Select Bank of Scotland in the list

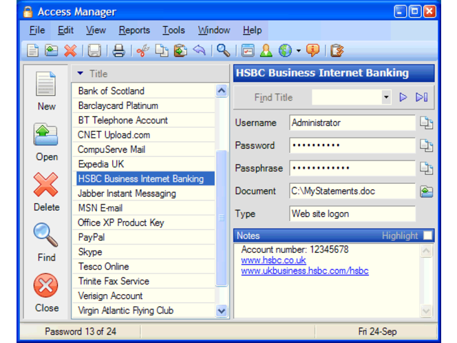coord(143,91)
